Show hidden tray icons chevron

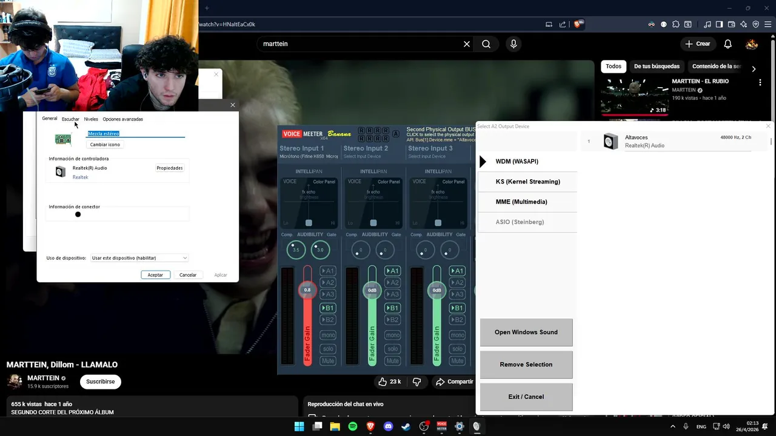click(672, 426)
